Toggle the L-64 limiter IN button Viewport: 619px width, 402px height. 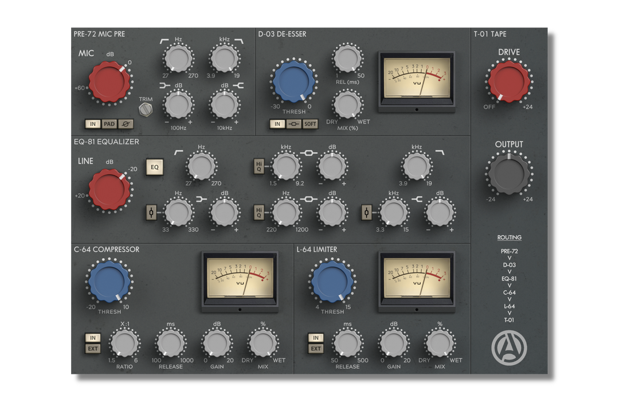pos(316,338)
